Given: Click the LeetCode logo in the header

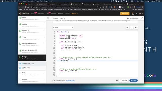Looking at the screenshot, I should tap(24, 14).
